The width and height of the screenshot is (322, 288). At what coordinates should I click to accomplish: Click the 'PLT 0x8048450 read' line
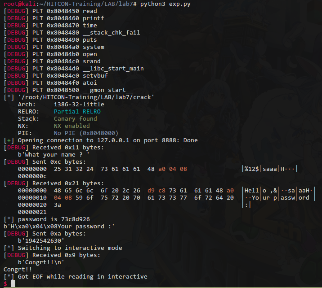[50, 11]
